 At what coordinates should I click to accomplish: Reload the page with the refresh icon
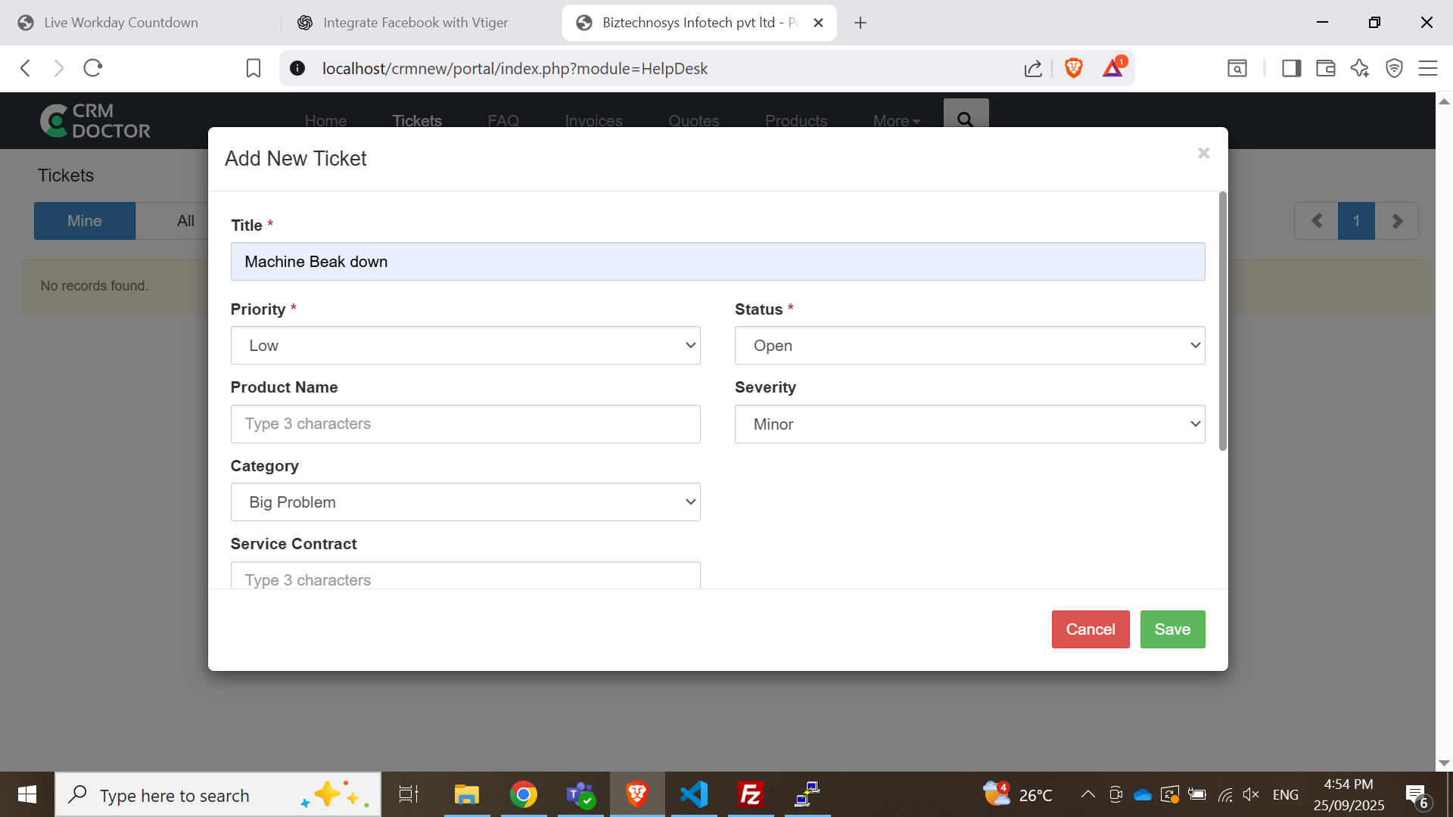click(x=92, y=67)
